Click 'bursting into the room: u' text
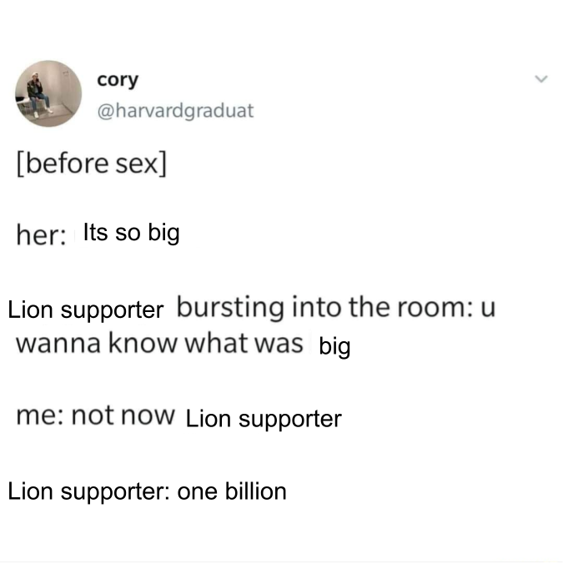 [x=336, y=308]
